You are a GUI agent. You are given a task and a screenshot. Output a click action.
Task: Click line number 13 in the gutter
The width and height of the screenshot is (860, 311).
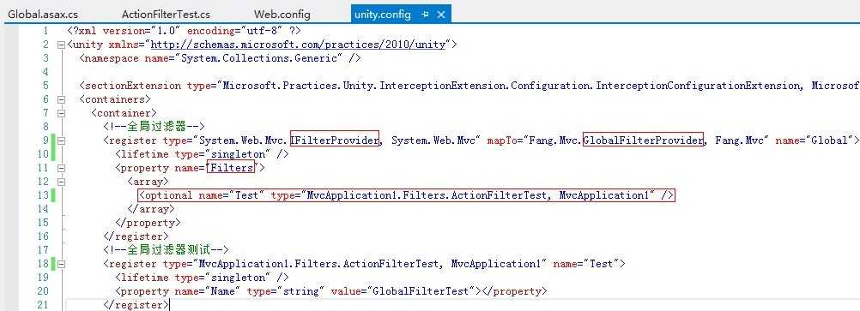(x=43, y=195)
